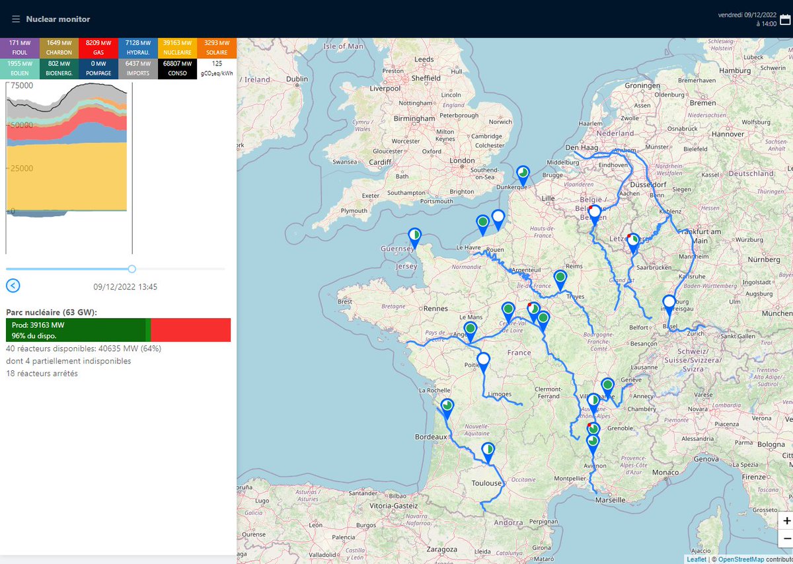Click the Parc nucléaire (63 GW) heading
The image size is (793, 564).
coord(51,311)
